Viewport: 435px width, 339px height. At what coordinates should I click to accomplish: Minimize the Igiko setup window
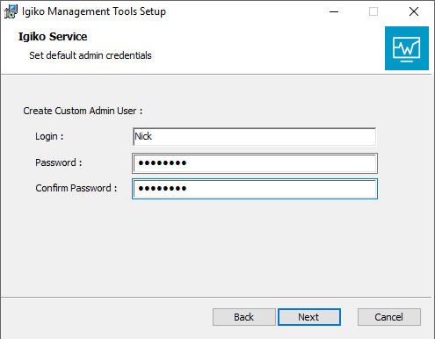pyautogui.click(x=334, y=11)
